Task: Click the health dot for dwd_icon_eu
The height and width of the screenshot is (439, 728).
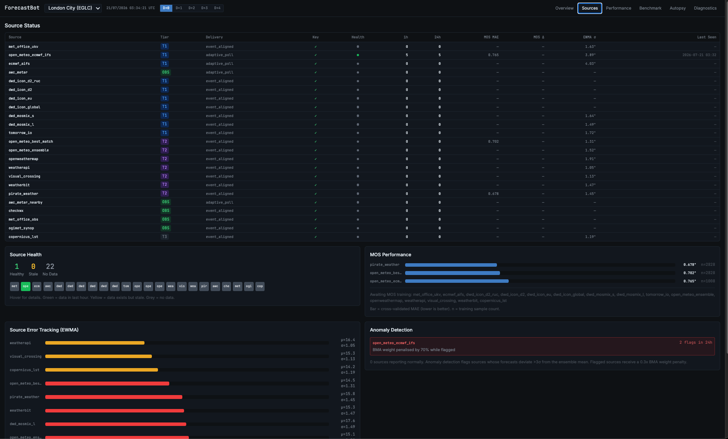Action: click(x=358, y=98)
